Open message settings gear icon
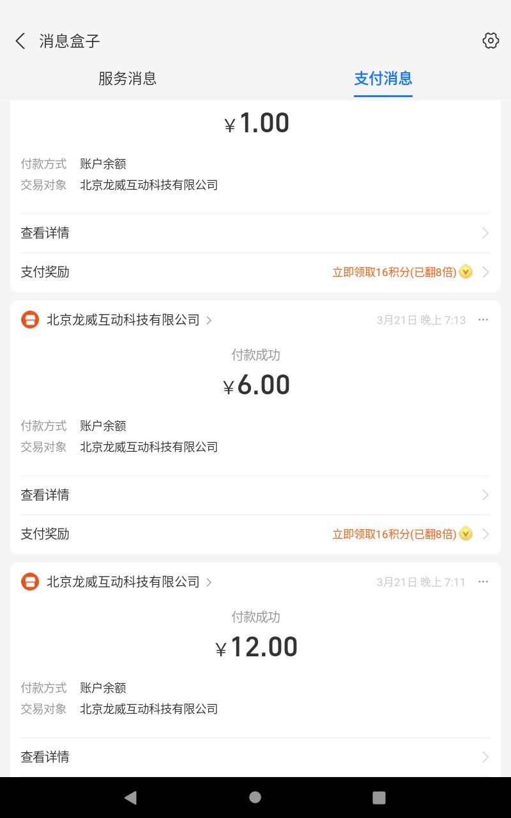 click(x=490, y=41)
